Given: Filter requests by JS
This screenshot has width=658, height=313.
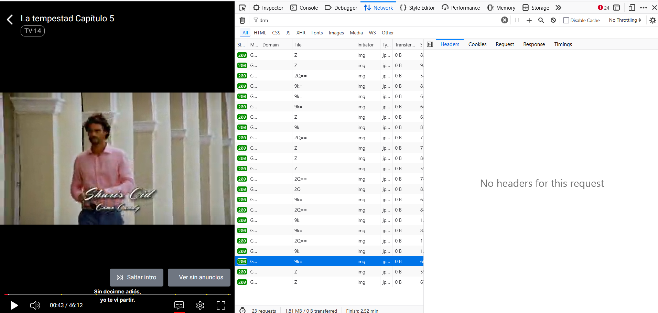Looking at the screenshot, I should click(x=288, y=33).
